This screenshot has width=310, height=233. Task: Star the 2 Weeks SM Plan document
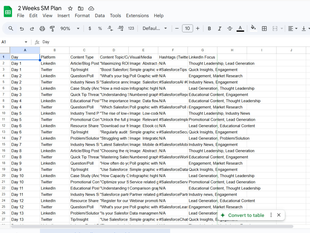(70, 8)
